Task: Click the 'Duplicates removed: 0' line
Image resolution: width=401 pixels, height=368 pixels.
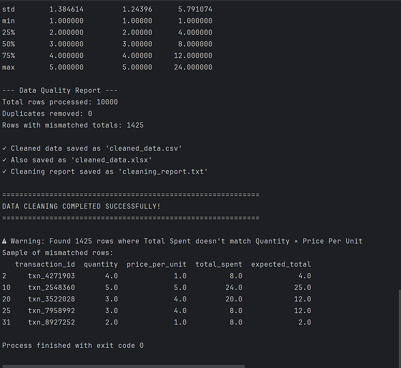Action: point(47,113)
